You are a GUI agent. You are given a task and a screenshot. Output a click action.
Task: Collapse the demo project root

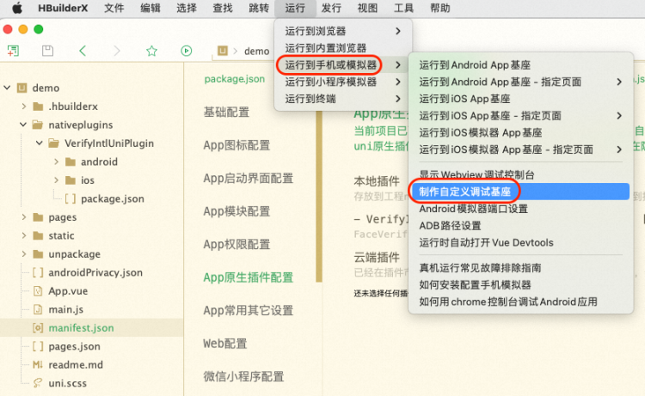7,88
